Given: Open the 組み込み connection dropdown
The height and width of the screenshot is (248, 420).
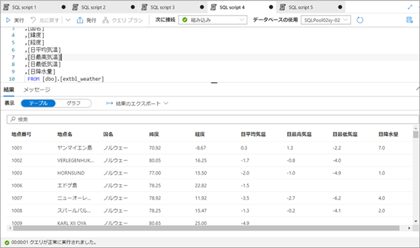Looking at the screenshot, I should (x=212, y=20).
